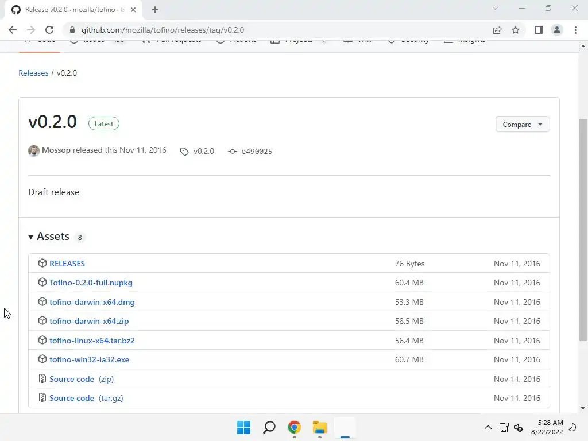Download tofino-darwin-x64.dmg
Screen dimensions: 588x441
(92, 302)
